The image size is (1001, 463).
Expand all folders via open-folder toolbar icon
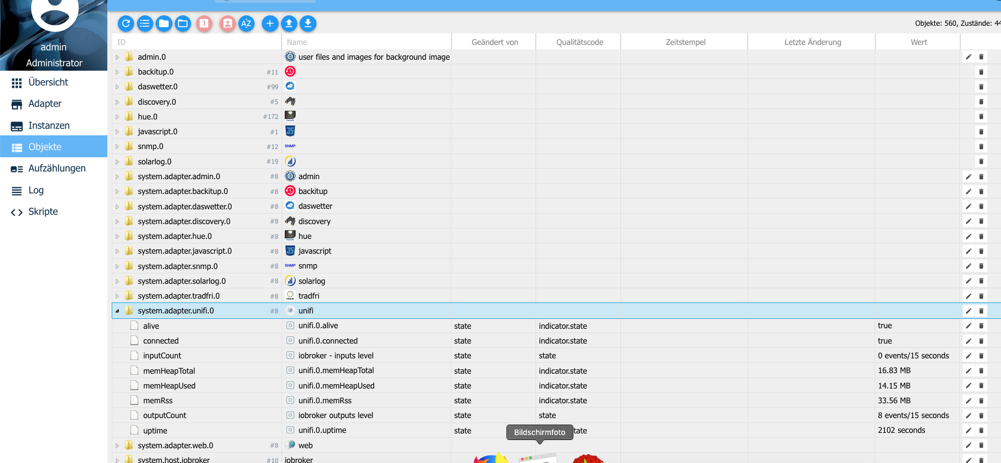click(183, 24)
